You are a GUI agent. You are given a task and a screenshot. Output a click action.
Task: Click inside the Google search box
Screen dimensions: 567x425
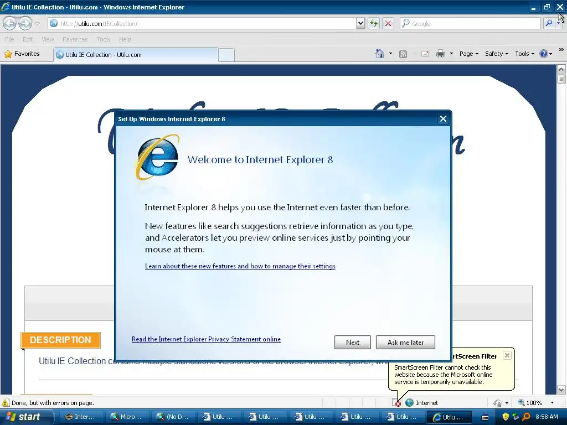coord(470,23)
